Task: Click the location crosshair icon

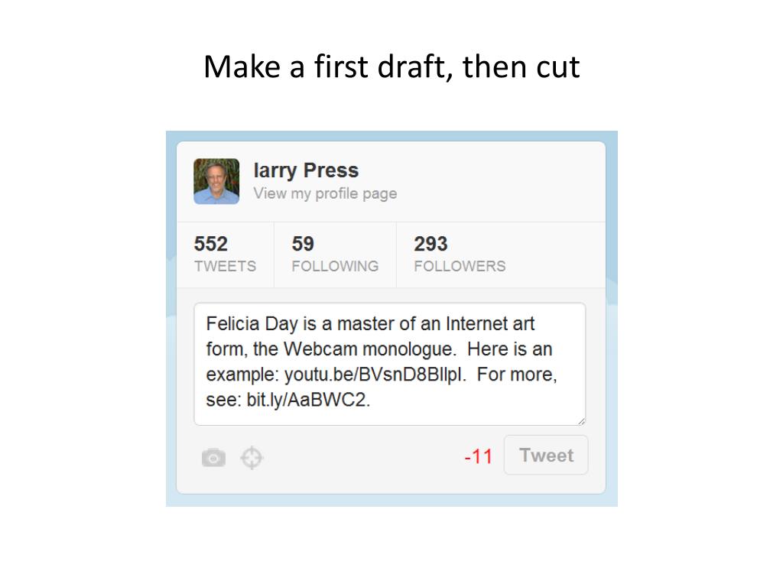Action: (x=252, y=457)
